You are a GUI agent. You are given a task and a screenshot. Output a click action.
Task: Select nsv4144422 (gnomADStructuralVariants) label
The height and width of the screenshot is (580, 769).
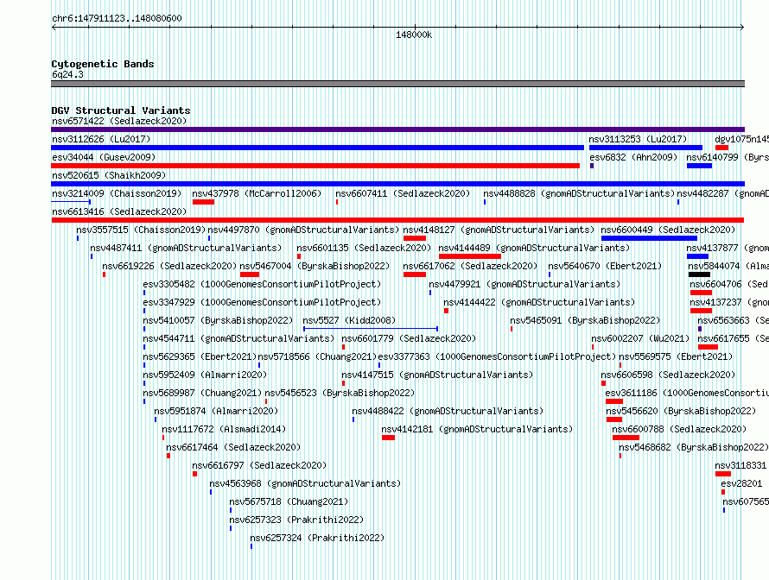[x=539, y=302]
